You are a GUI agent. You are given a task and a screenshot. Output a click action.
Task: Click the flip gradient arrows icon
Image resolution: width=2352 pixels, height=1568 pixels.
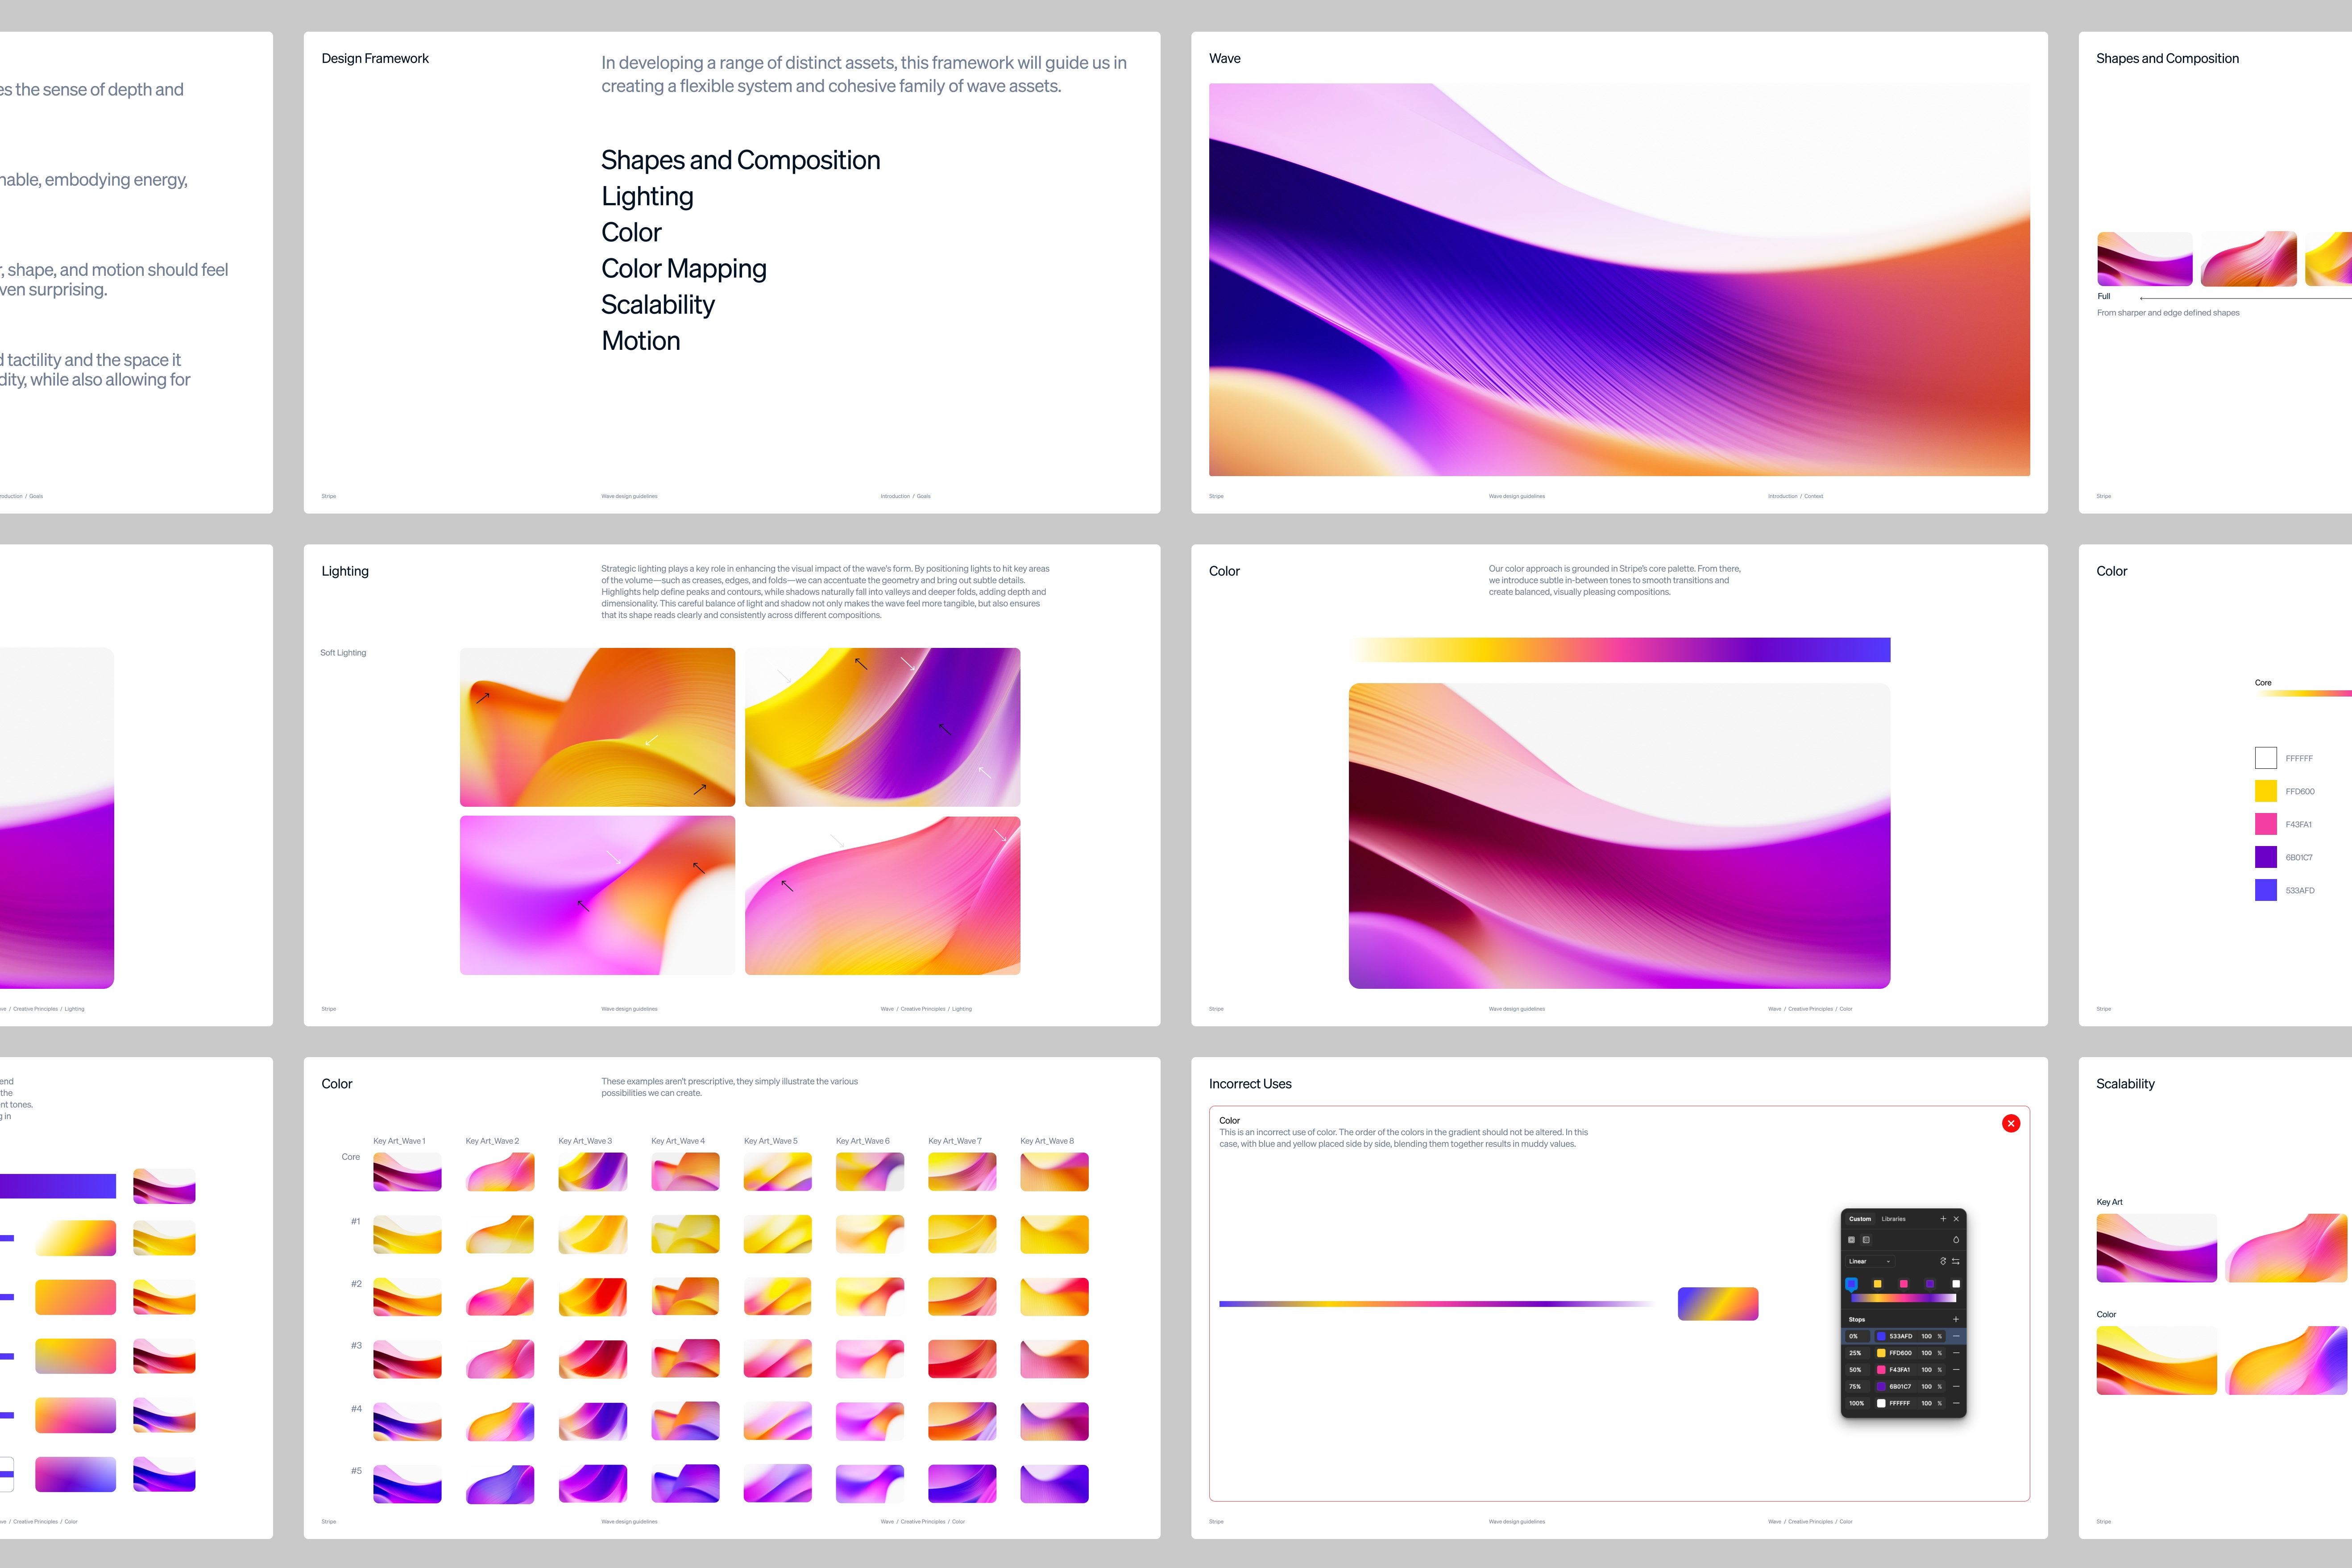click(x=1956, y=1261)
